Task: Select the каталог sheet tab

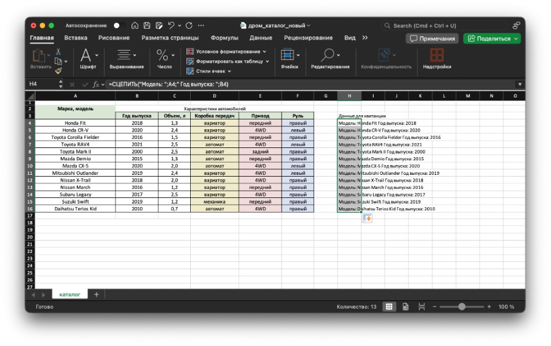Action: click(69, 294)
